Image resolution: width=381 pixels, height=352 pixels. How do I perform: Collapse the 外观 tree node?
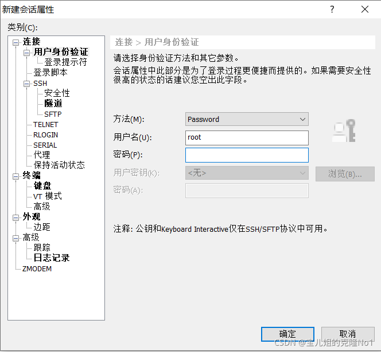point(16,217)
